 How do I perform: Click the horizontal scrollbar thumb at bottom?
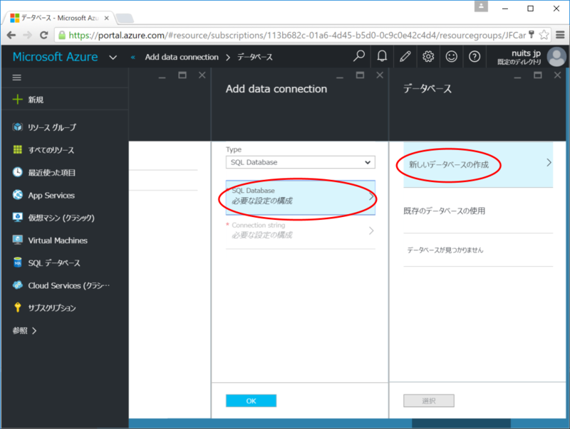click(461, 423)
